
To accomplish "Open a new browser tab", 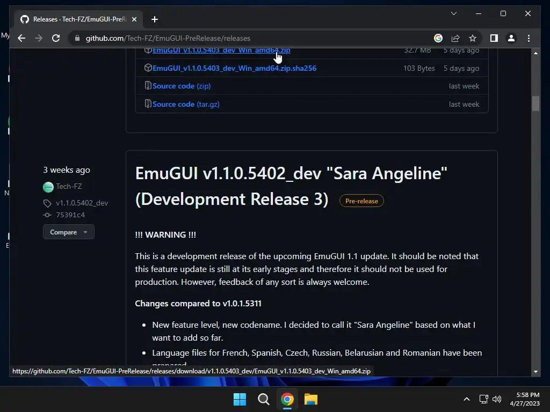I will pyautogui.click(x=154, y=19).
